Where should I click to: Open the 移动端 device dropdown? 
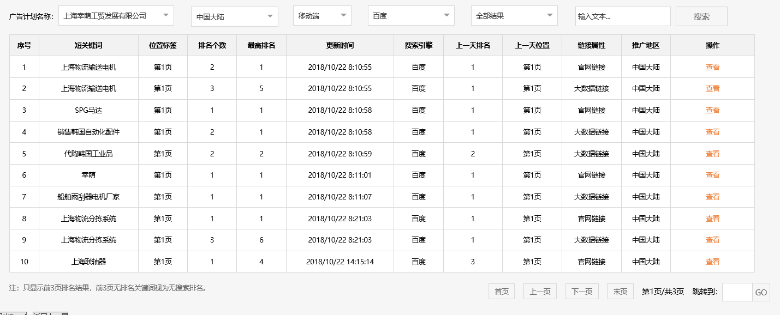321,16
